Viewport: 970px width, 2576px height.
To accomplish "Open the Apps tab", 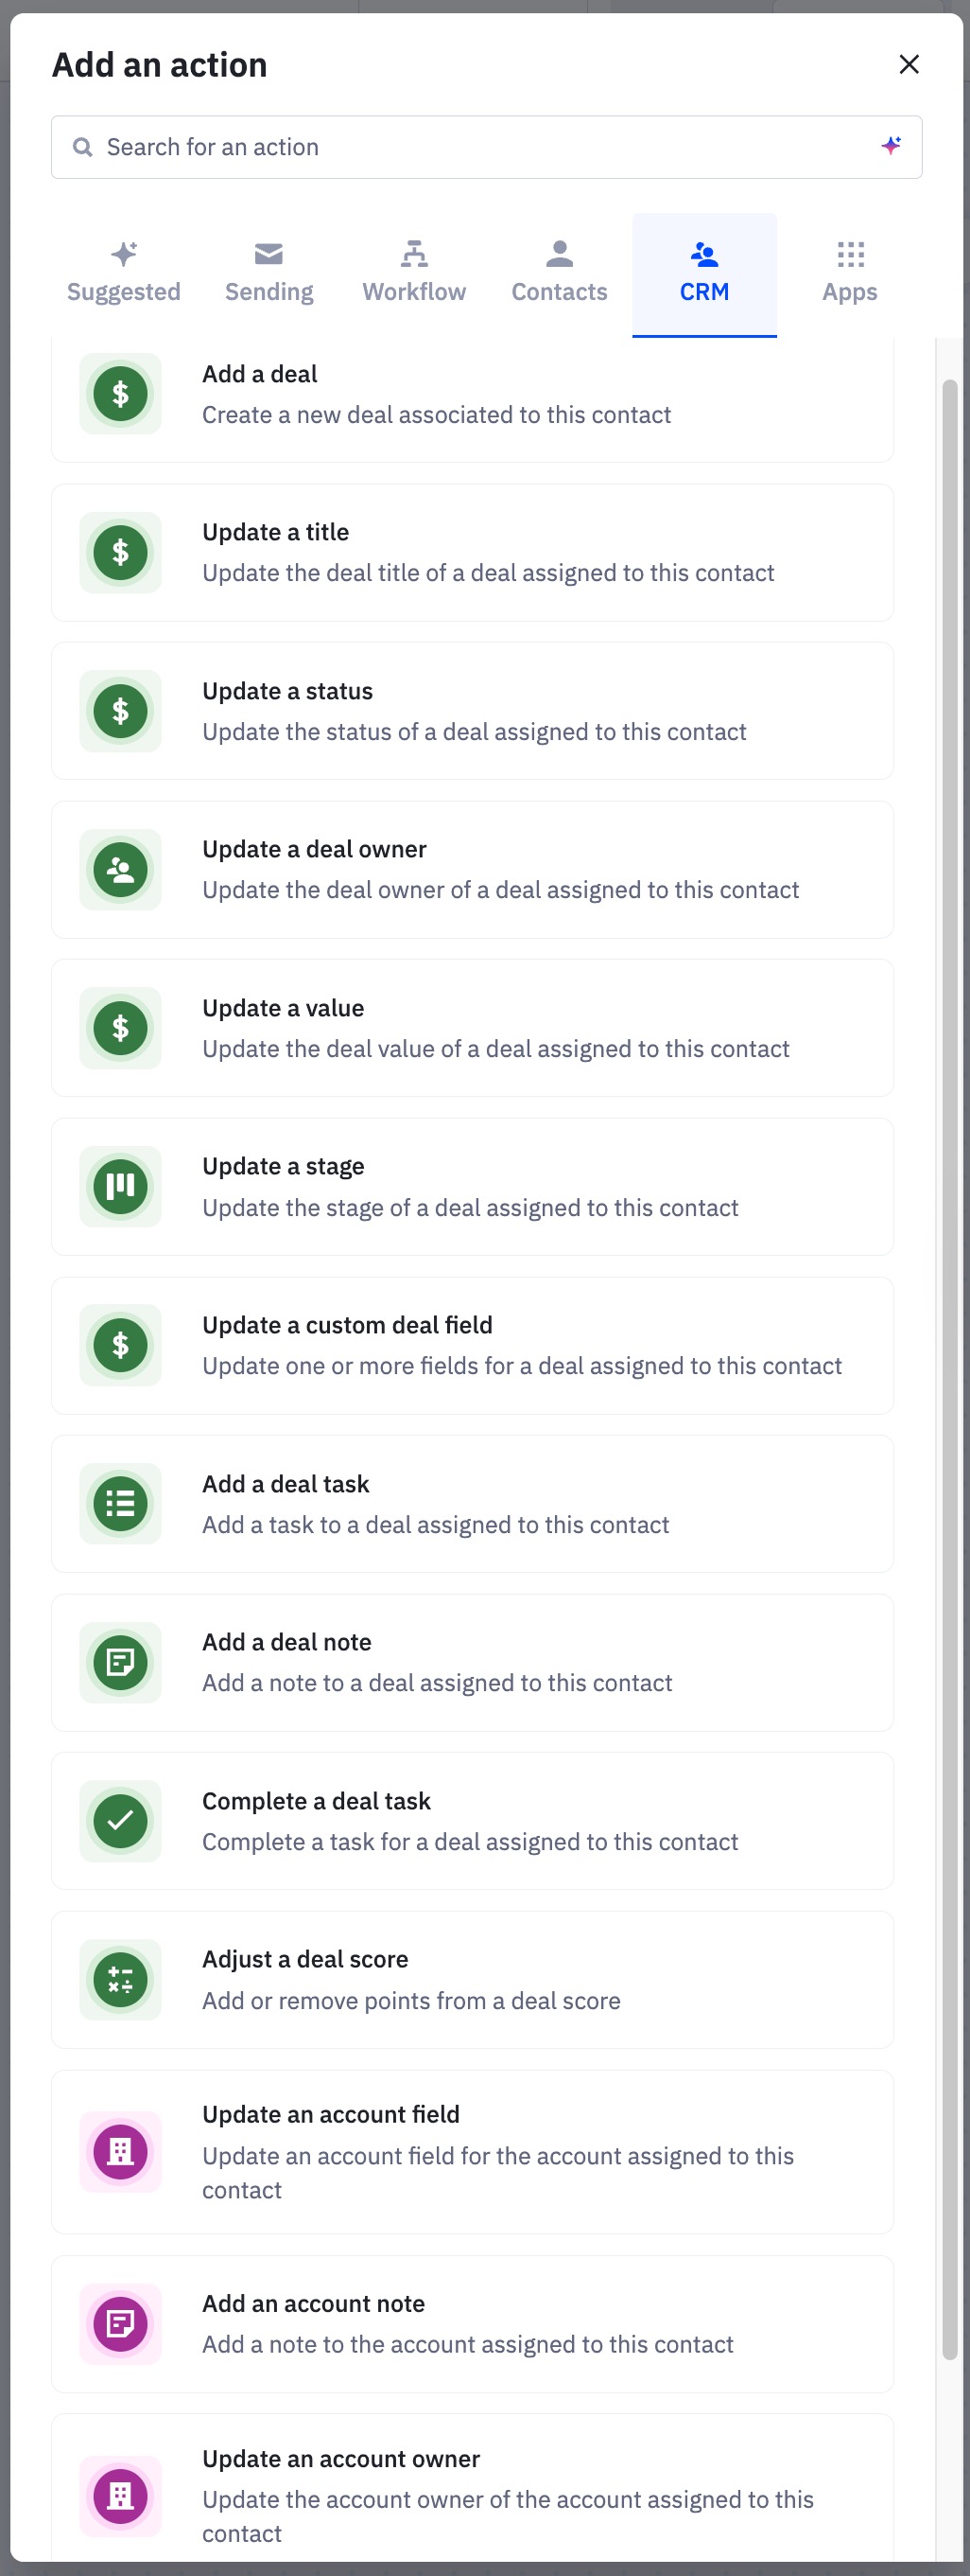I will (x=848, y=270).
